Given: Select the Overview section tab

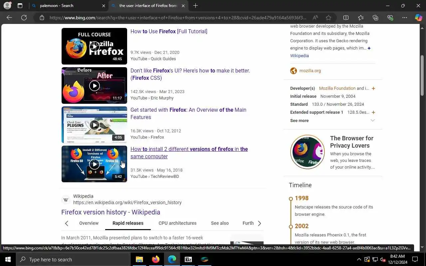Looking at the screenshot, I should [x=89, y=223].
